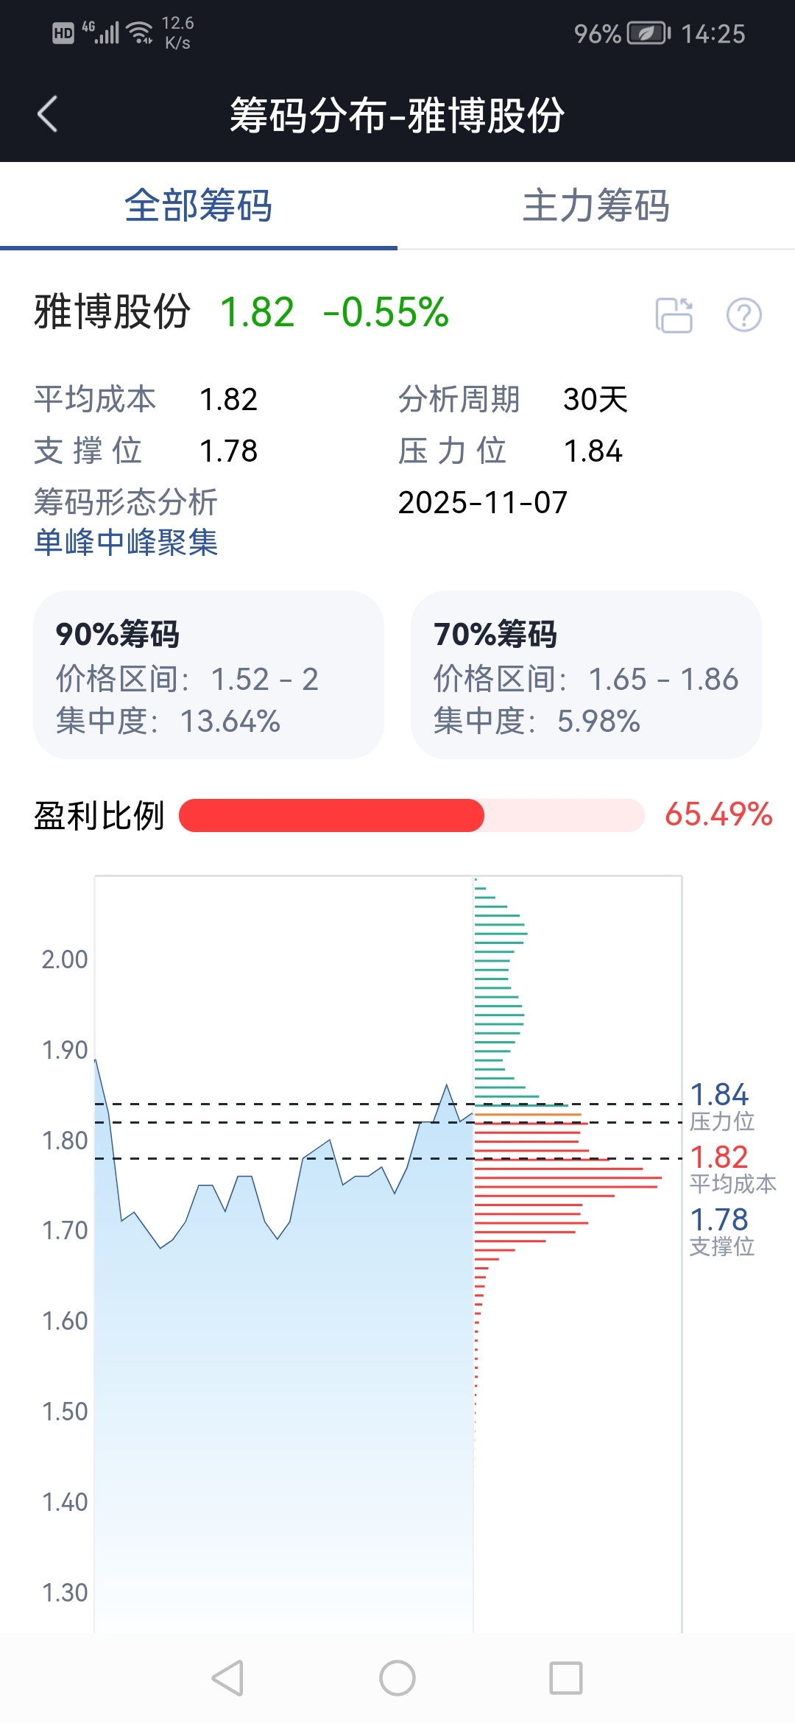Image resolution: width=795 pixels, height=1723 pixels.
Task: Tap the date 2025-11-07
Action: tap(483, 503)
